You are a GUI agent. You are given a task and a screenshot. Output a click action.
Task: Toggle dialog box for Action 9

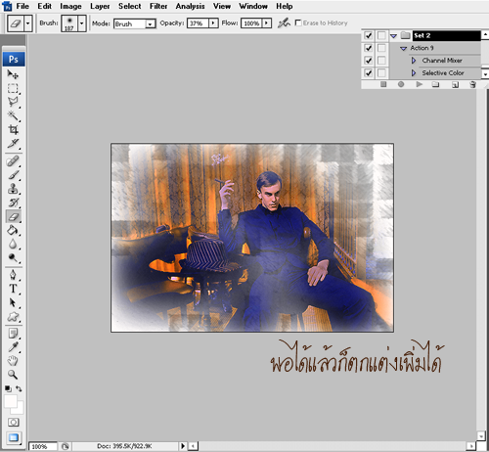pos(381,48)
